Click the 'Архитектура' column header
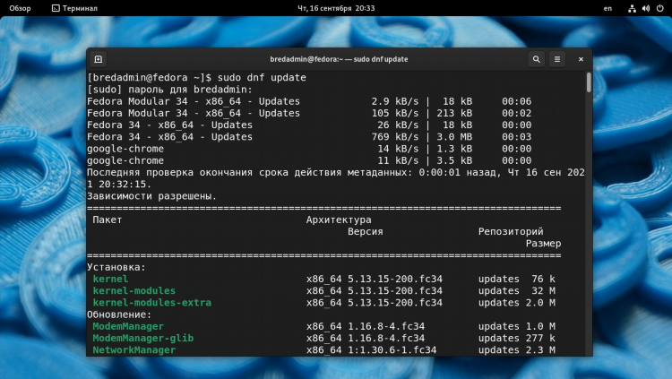672x379 pixels. [x=339, y=220]
